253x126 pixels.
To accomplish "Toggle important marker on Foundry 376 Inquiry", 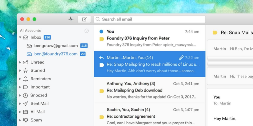I will click(x=102, y=39).
